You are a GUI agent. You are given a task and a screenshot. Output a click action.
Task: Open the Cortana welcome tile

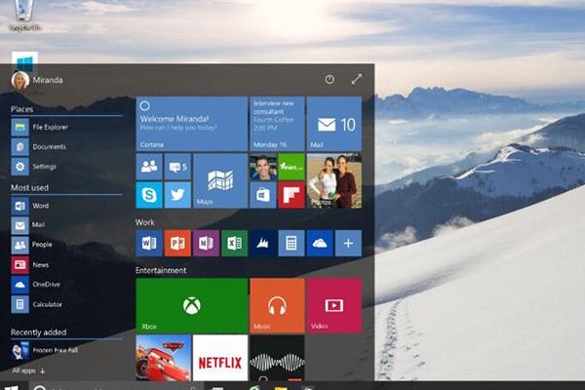point(192,124)
